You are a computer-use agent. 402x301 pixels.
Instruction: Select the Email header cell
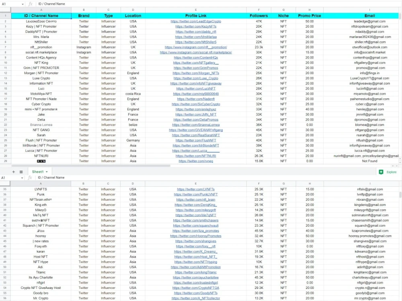coord(369,16)
